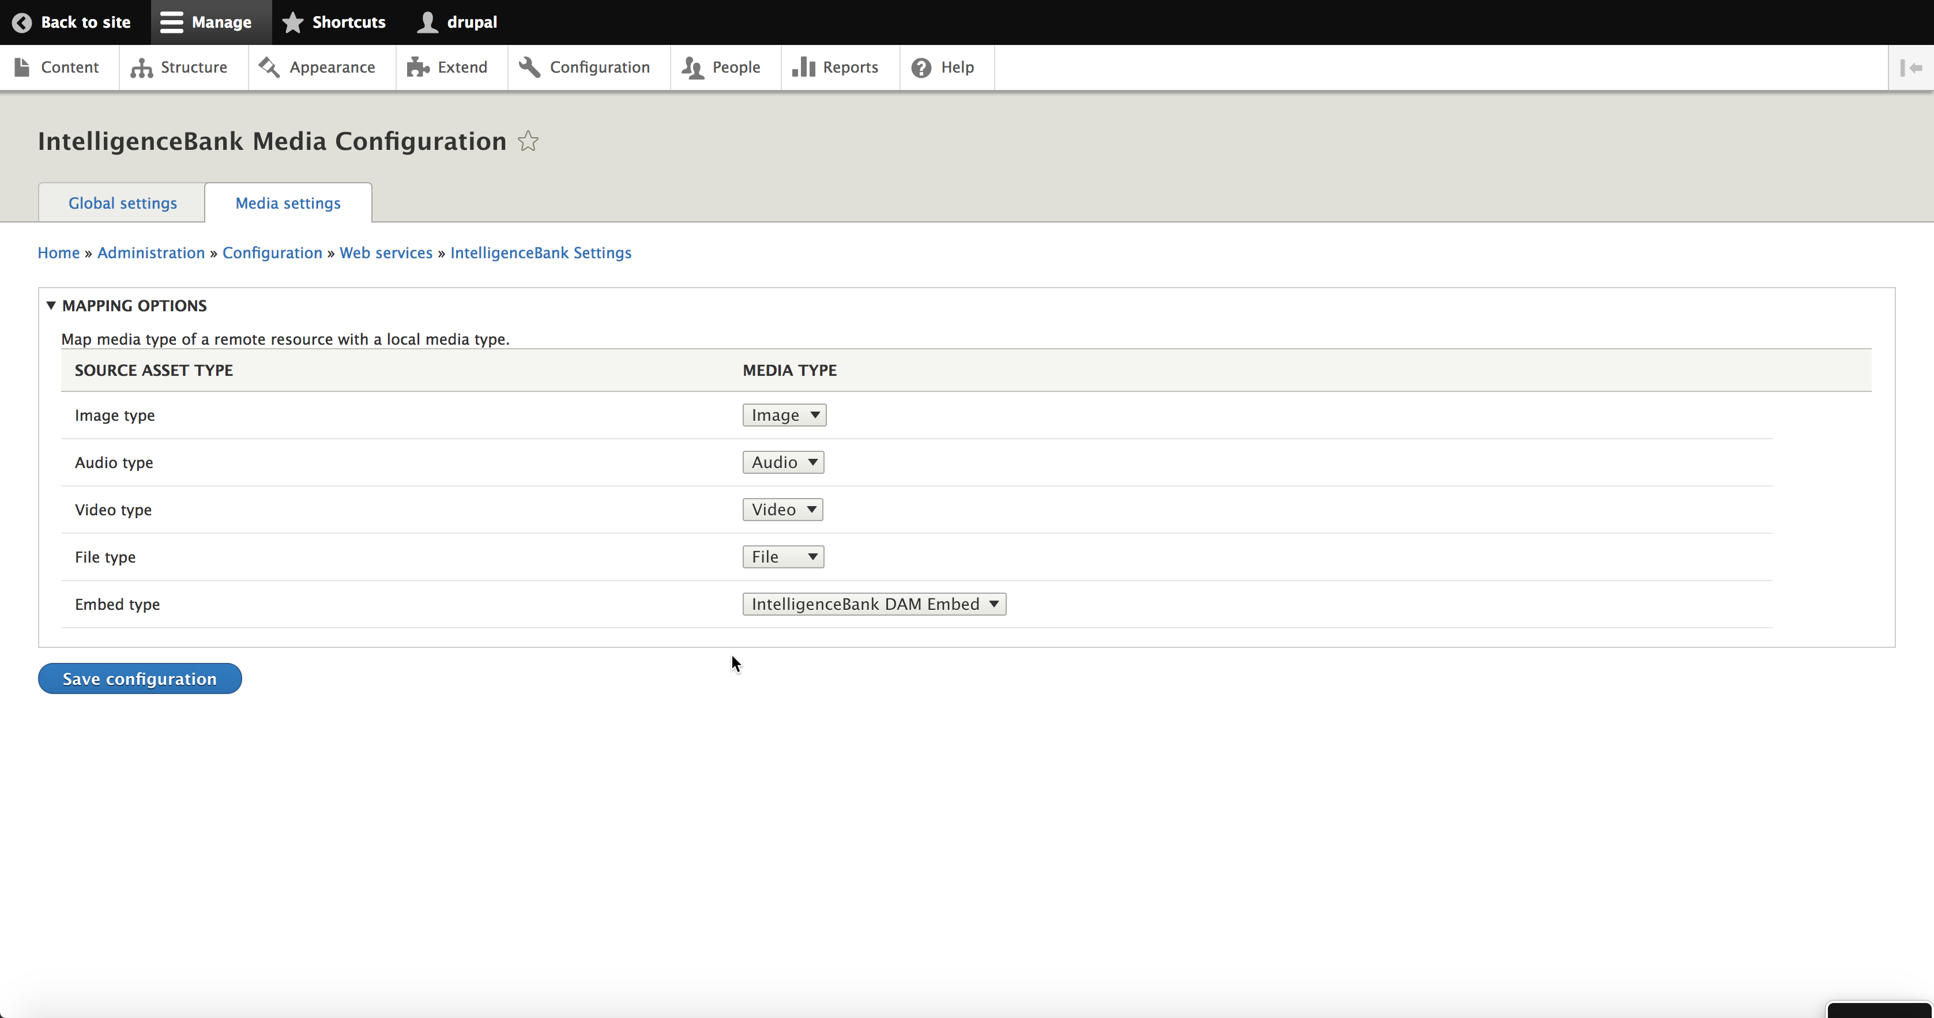The width and height of the screenshot is (1934, 1018).
Task: Open the Video type media dropdown
Action: (782, 510)
